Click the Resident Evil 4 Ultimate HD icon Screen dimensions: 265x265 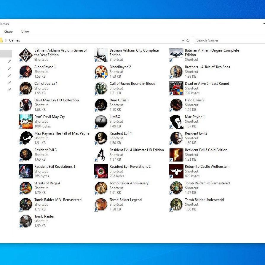[101, 155]
